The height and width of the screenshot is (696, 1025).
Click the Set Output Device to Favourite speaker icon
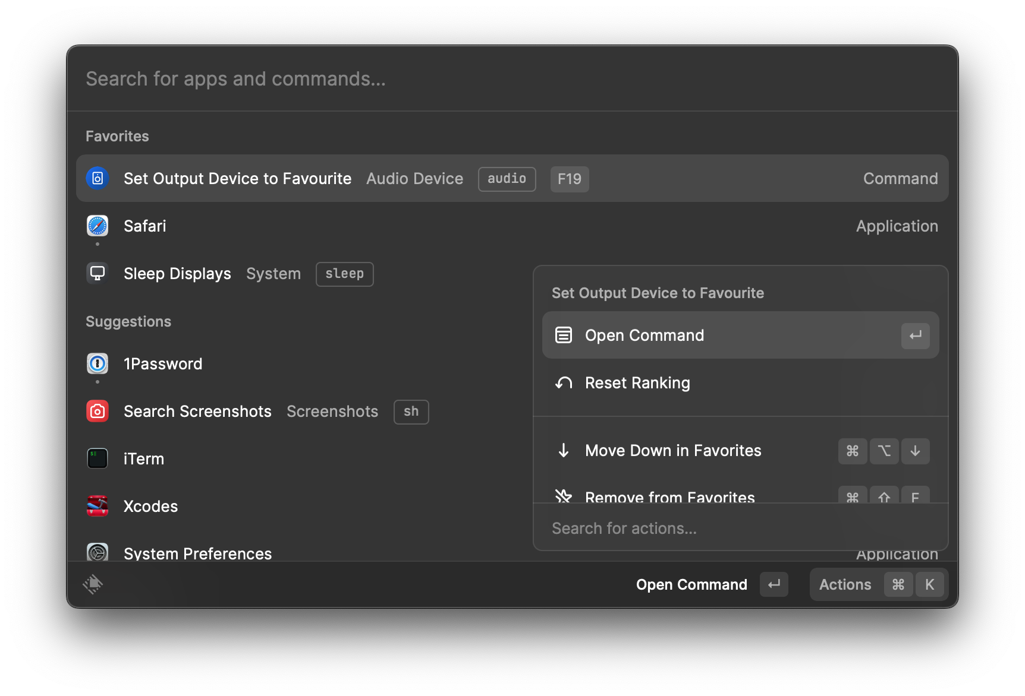[x=98, y=178]
